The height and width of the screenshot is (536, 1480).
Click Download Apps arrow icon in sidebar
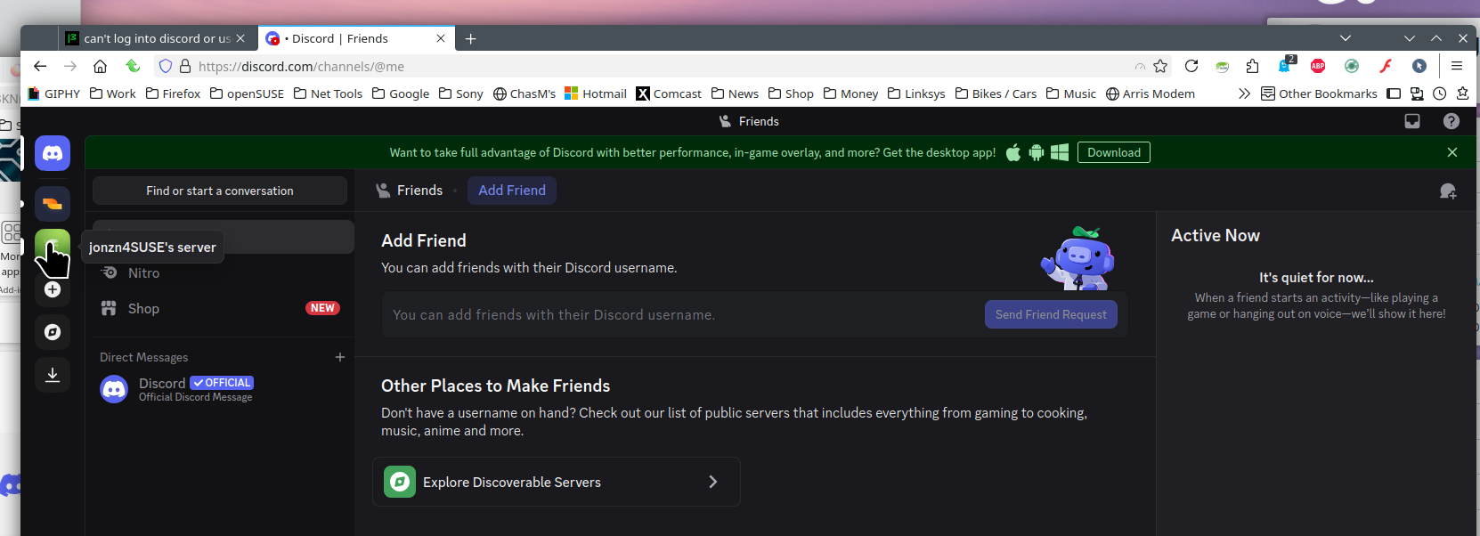pos(53,375)
